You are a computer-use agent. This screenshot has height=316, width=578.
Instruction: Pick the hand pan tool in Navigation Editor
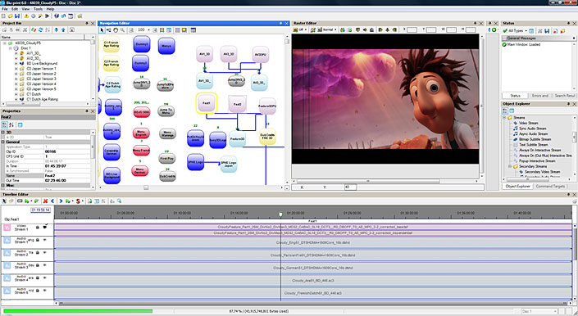click(116, 30)
